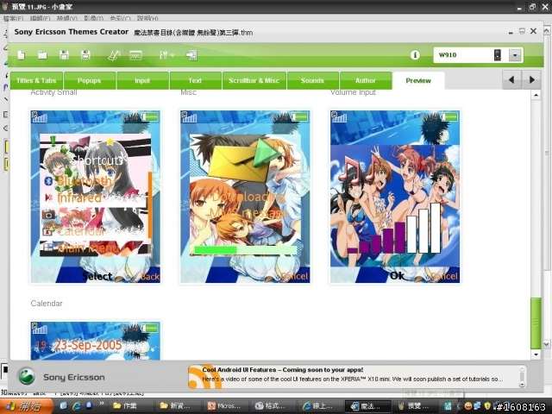552x414 pixels.
Task: Expand the quick launch overflow chevron
Action: (102, 404)
